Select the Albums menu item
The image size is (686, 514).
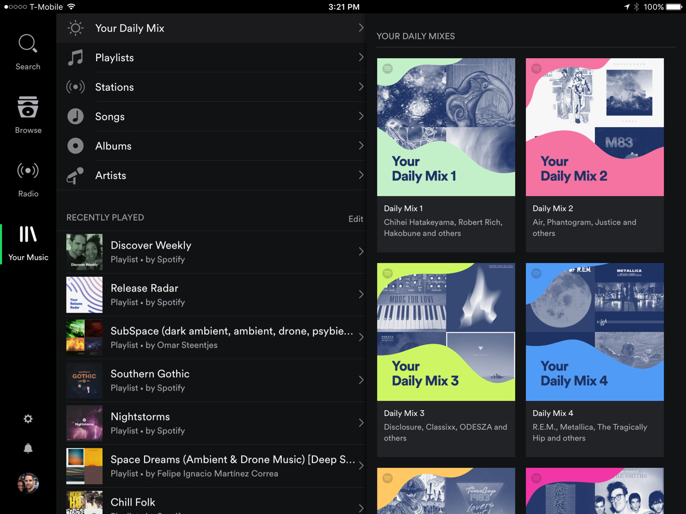click(x=211, y=146)
